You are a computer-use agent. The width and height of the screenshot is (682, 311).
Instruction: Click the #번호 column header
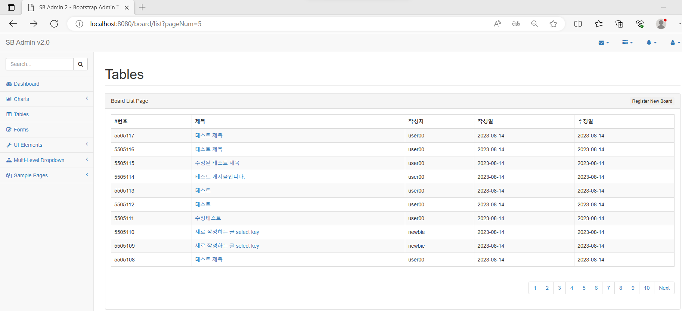(x=152, y=121)
